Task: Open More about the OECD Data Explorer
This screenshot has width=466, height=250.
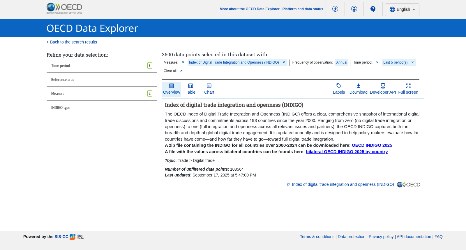Action: click(250, 9)
